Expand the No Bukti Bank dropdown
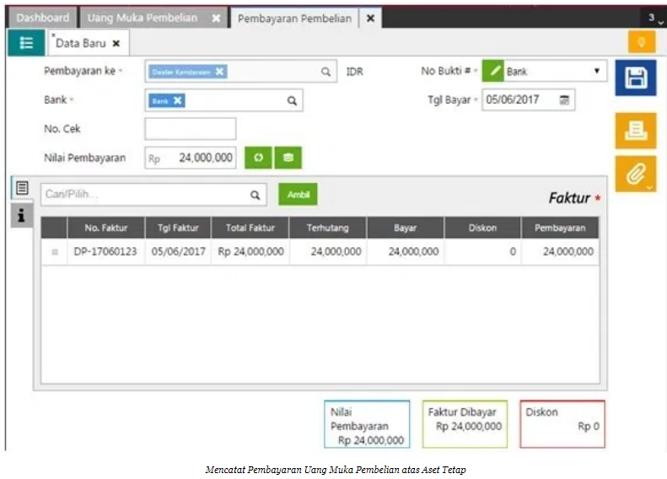The width and height of the screenshot is (667, 479). (x=597, y=72)
